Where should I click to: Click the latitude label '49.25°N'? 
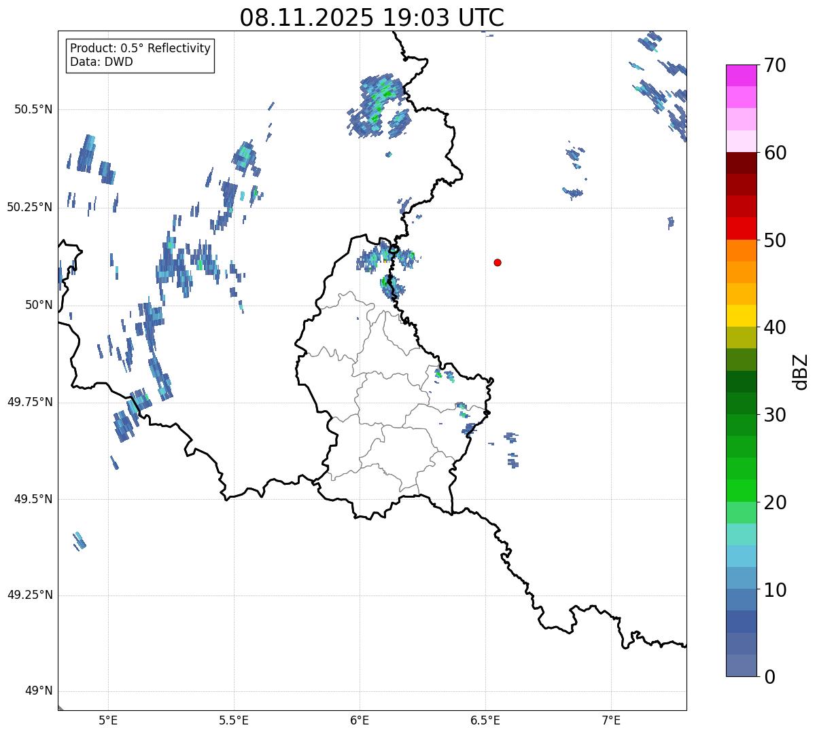tap(30, 595)
